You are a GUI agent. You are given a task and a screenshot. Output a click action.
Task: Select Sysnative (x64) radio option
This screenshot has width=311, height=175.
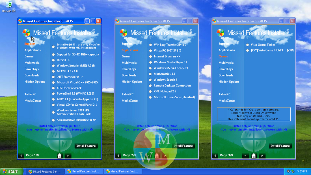pos(53,47)
